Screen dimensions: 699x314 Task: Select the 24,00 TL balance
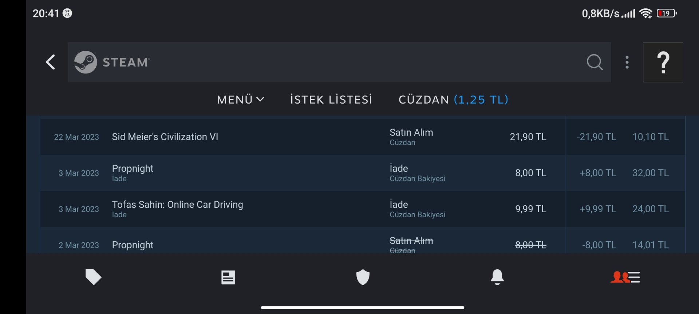[x=651, y=209]
